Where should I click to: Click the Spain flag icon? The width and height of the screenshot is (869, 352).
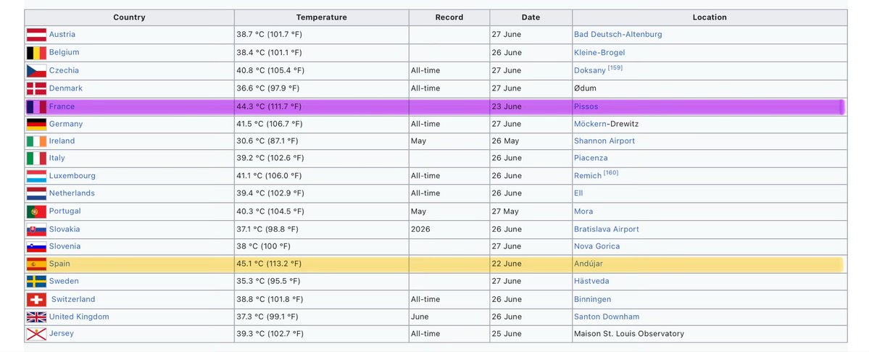click(36, 264)
